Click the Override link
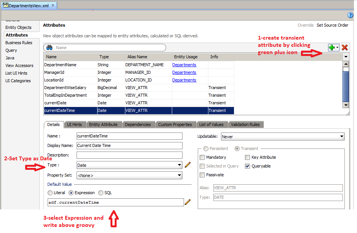This screenshot has height=233, width=357. point(306,25)
